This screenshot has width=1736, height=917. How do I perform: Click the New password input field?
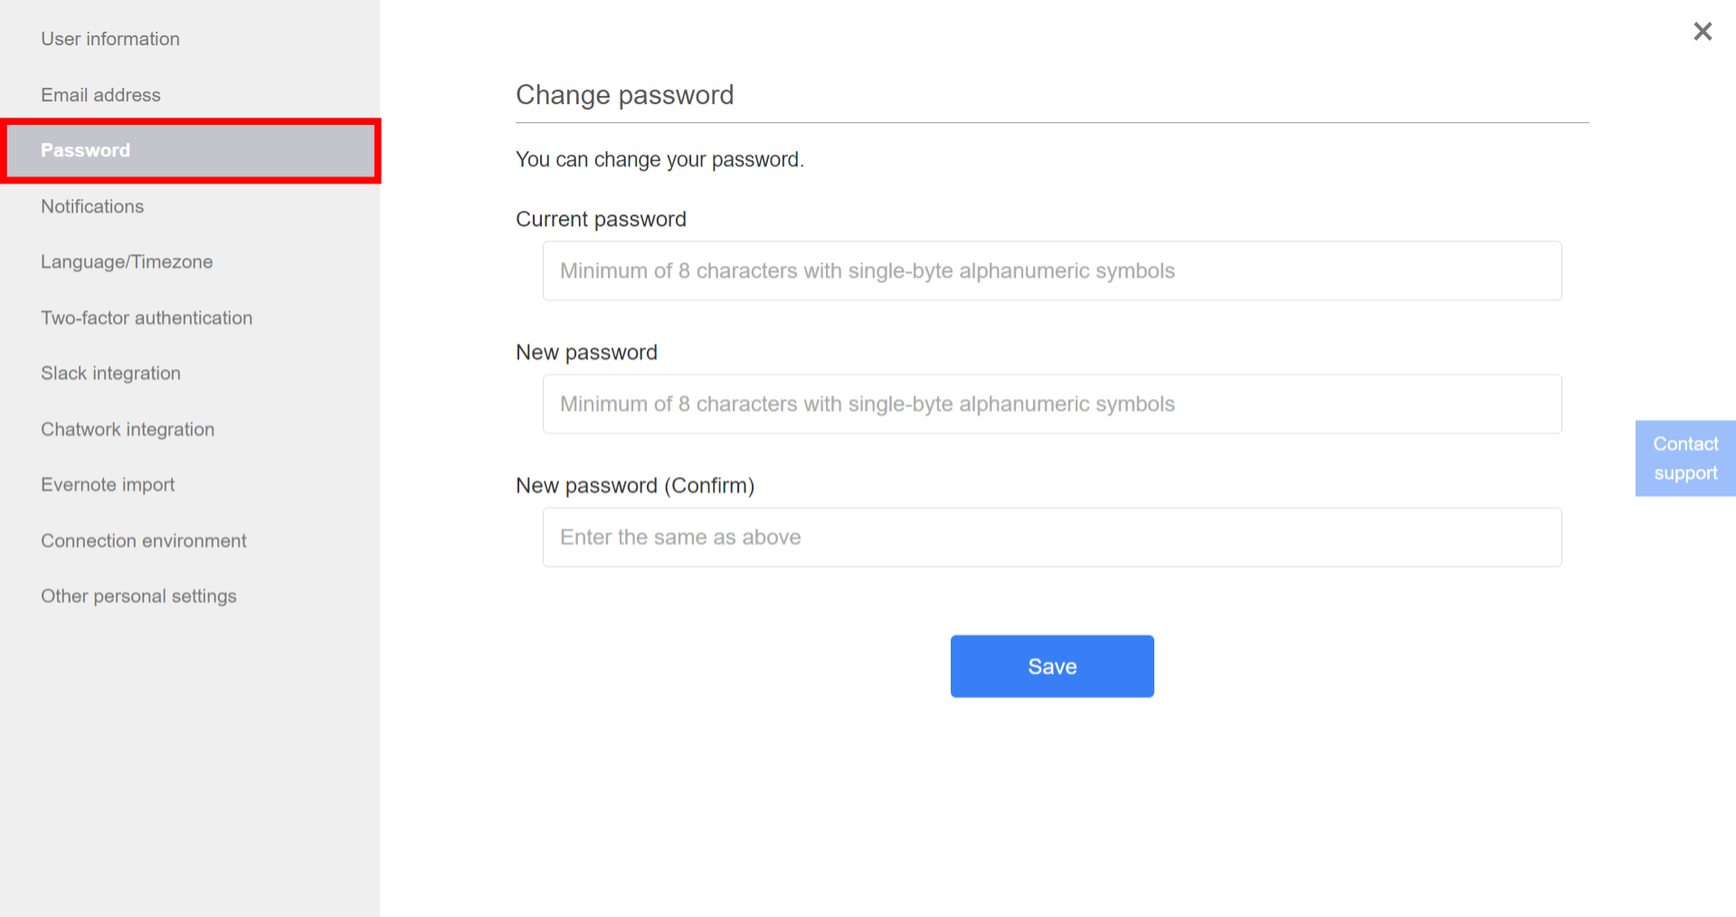pyautogui.click(x=1051, y=403)
